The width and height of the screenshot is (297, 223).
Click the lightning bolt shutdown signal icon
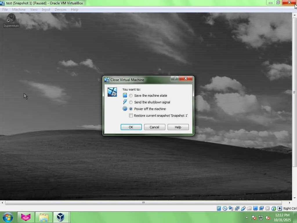tap(125, 102)
